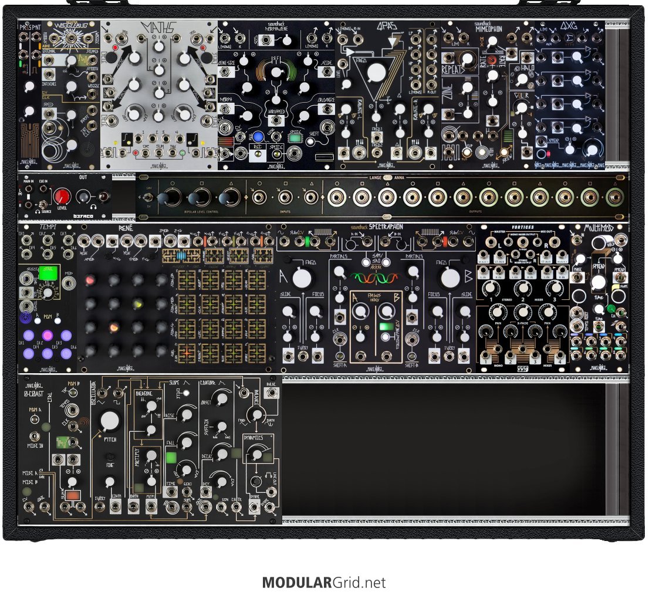This screenshot has height=595, width=649.
Task: Click the SD card slot on Morphagene
Action: (x=324, y=157)
